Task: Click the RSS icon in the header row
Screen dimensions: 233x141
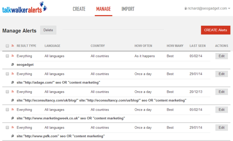Action: coord(13,46)
